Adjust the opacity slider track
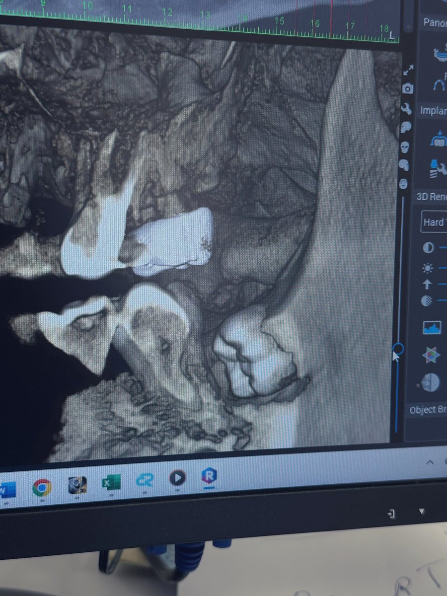The width and height of the screenshot is (447, 596). click(x=442, y=300)
